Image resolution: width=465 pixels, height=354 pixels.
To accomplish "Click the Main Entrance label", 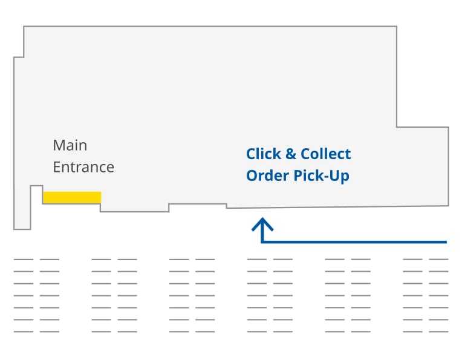I will [83, 156].
